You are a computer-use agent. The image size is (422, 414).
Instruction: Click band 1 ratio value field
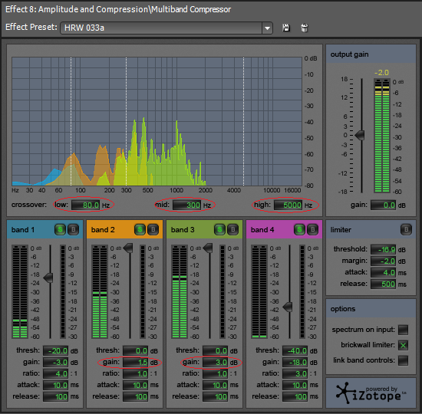pyautogui.click(x=55, y=373)
